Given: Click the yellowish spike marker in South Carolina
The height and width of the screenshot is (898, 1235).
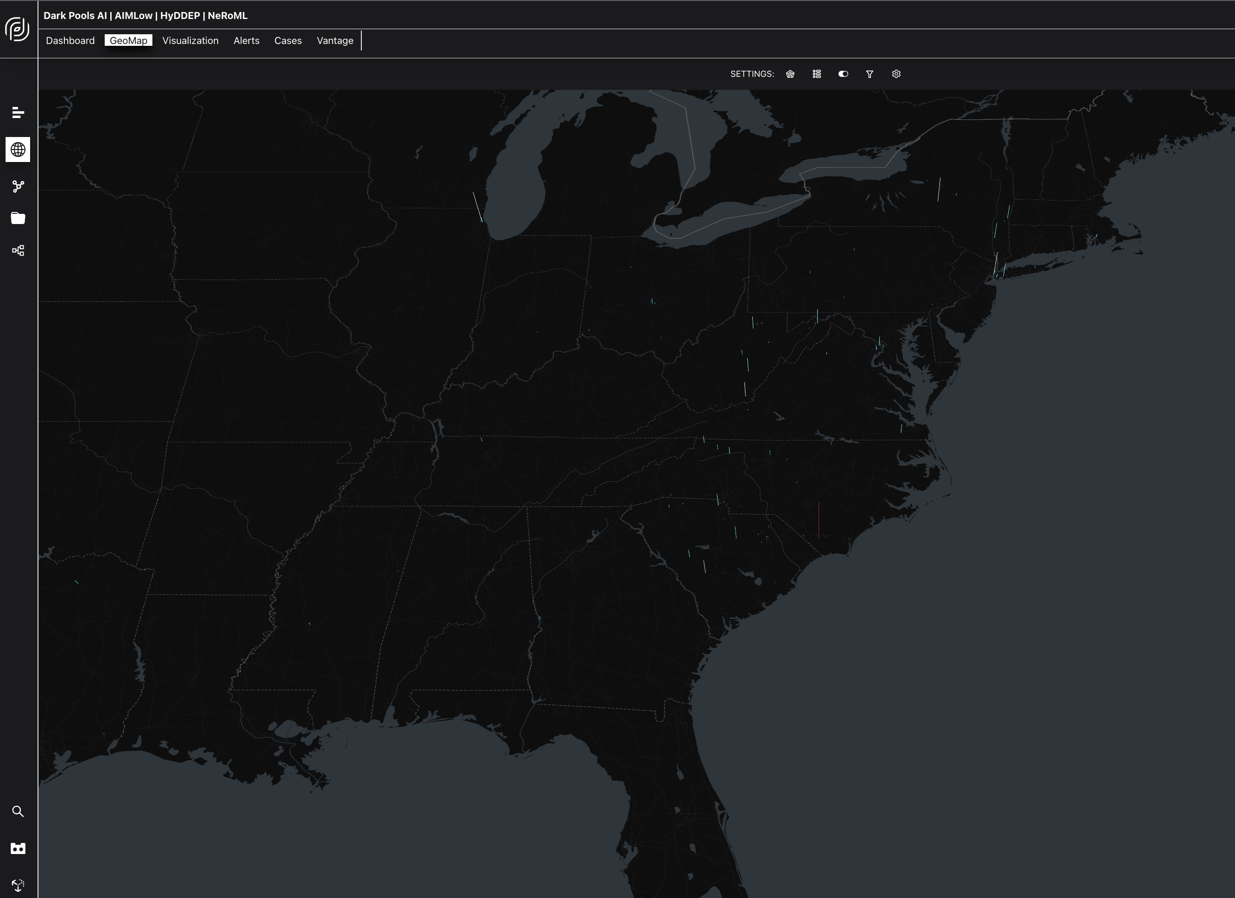Looking at the screenshot, I should coord(704,567).
